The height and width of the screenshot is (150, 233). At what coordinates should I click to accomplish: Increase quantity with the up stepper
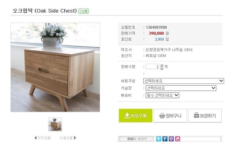(162, 66)
